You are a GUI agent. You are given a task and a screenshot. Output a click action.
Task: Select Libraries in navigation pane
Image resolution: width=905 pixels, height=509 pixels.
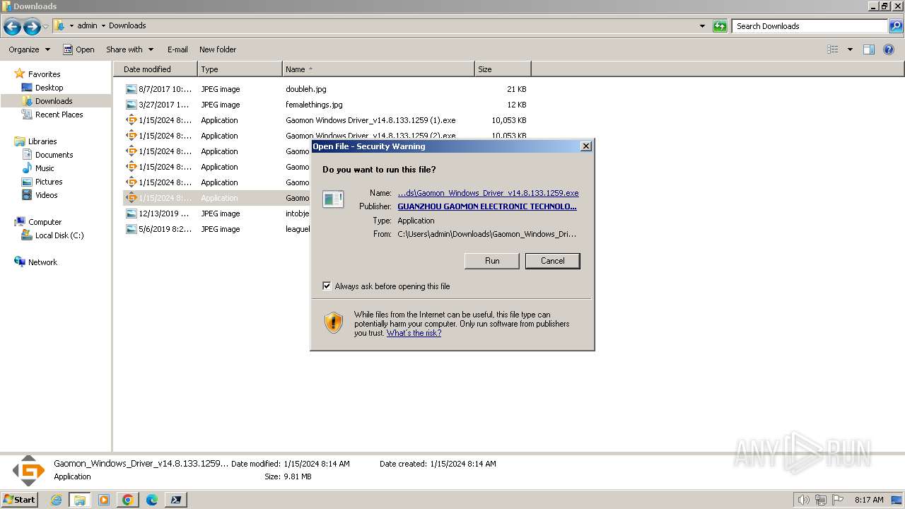[42, 141]
